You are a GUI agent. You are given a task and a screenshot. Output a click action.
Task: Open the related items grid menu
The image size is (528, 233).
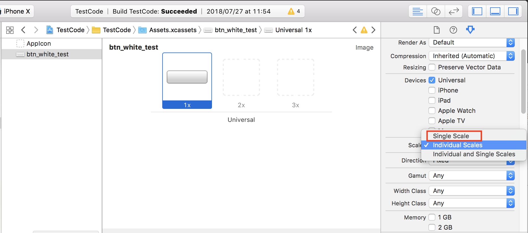coord(10,30)
